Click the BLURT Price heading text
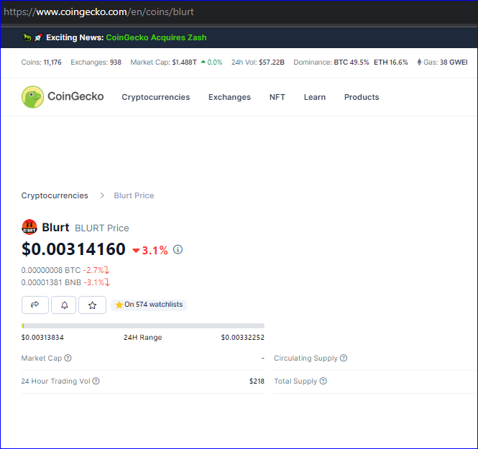The height and width of the screenshot is (449, 478). click(x=102, y=228)
